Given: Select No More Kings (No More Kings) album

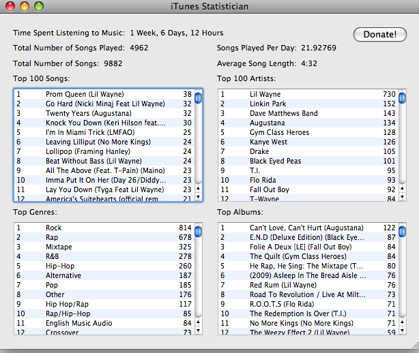Looking at the screenshot, I should 308,324.
